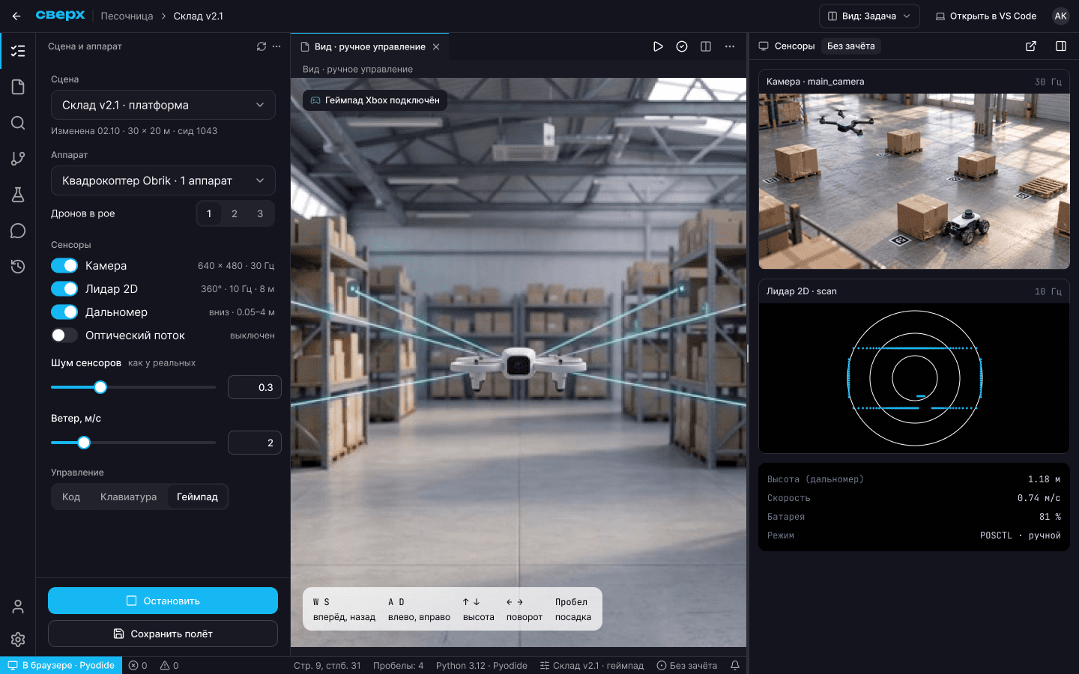Image resolution: width=1079 pixels, height=674 pixels.
Task: Click the sensor noise value field 0.3
Action: point(255,387)
